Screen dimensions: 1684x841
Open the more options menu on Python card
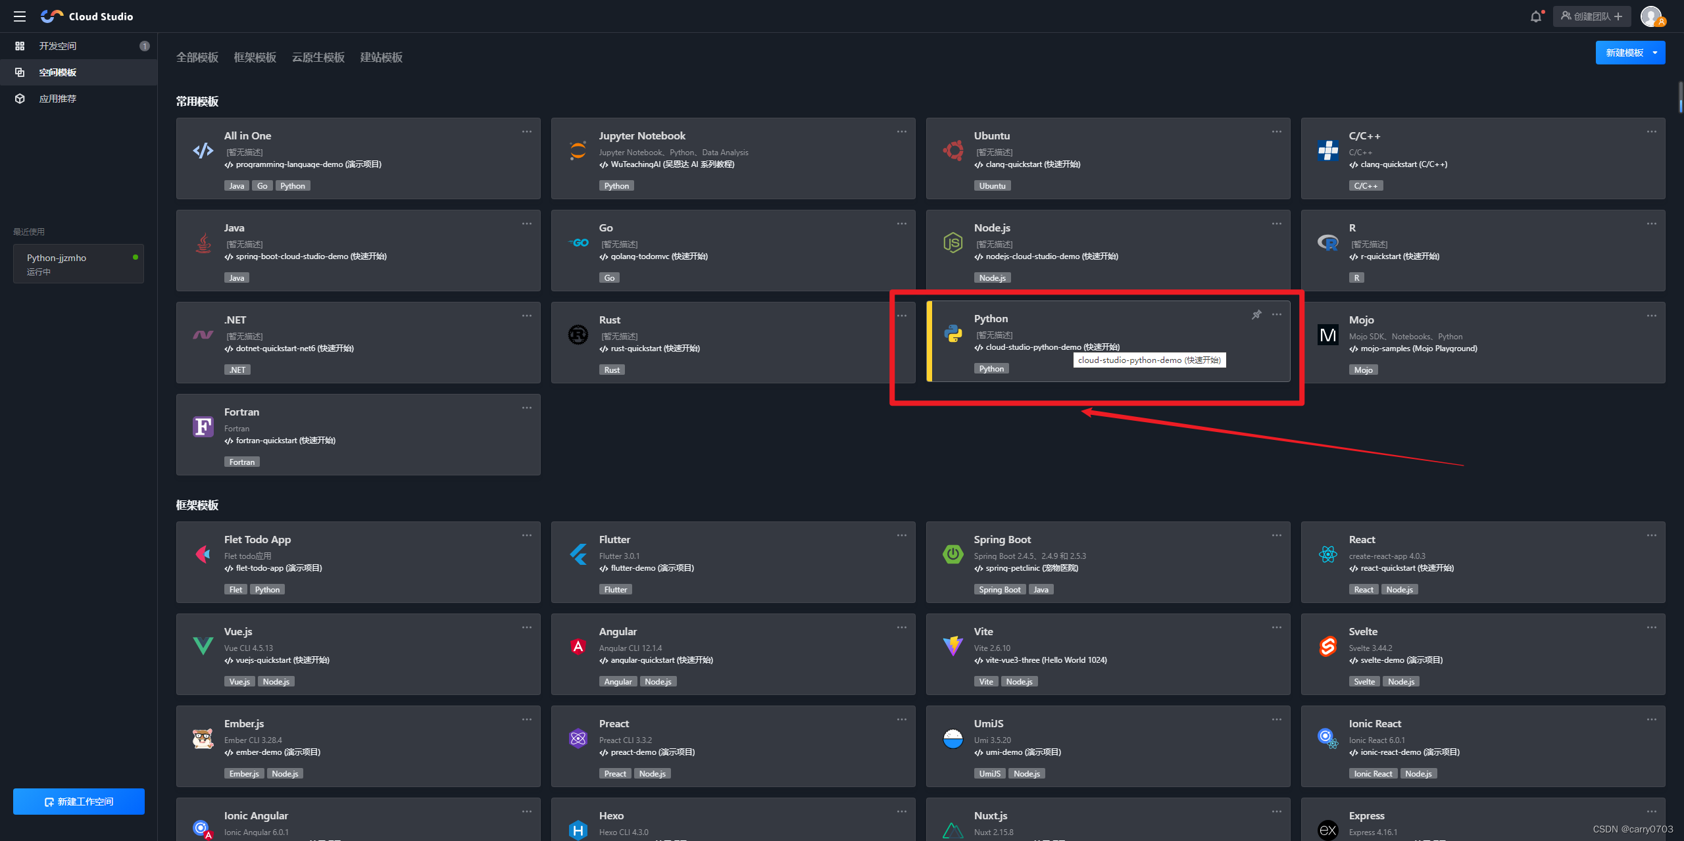(1277, 314)
